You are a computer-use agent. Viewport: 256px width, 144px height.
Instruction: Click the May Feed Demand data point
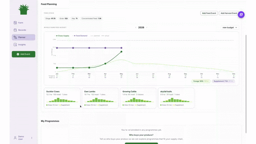coord(121,48)
